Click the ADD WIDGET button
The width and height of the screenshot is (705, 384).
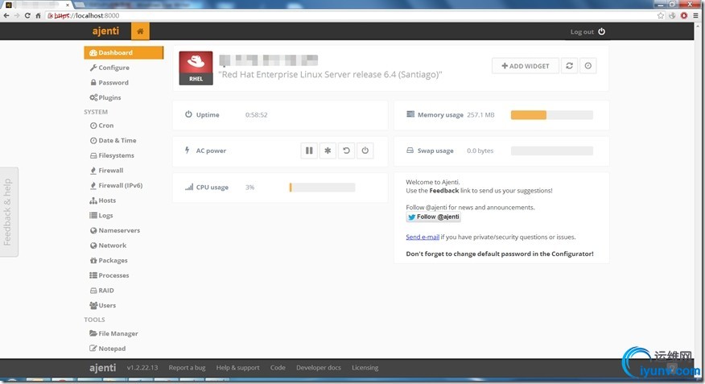526,66
